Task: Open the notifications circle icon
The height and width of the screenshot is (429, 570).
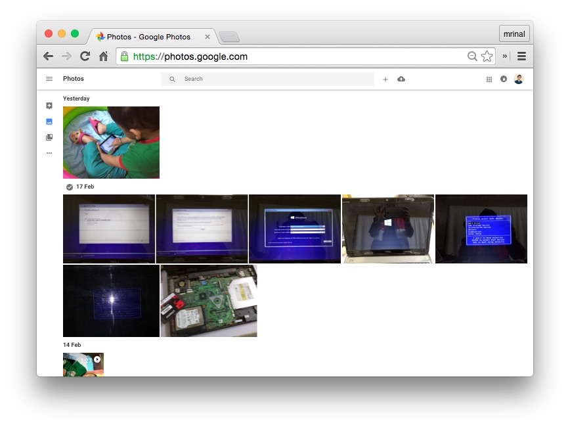Action: coord(504,79)
